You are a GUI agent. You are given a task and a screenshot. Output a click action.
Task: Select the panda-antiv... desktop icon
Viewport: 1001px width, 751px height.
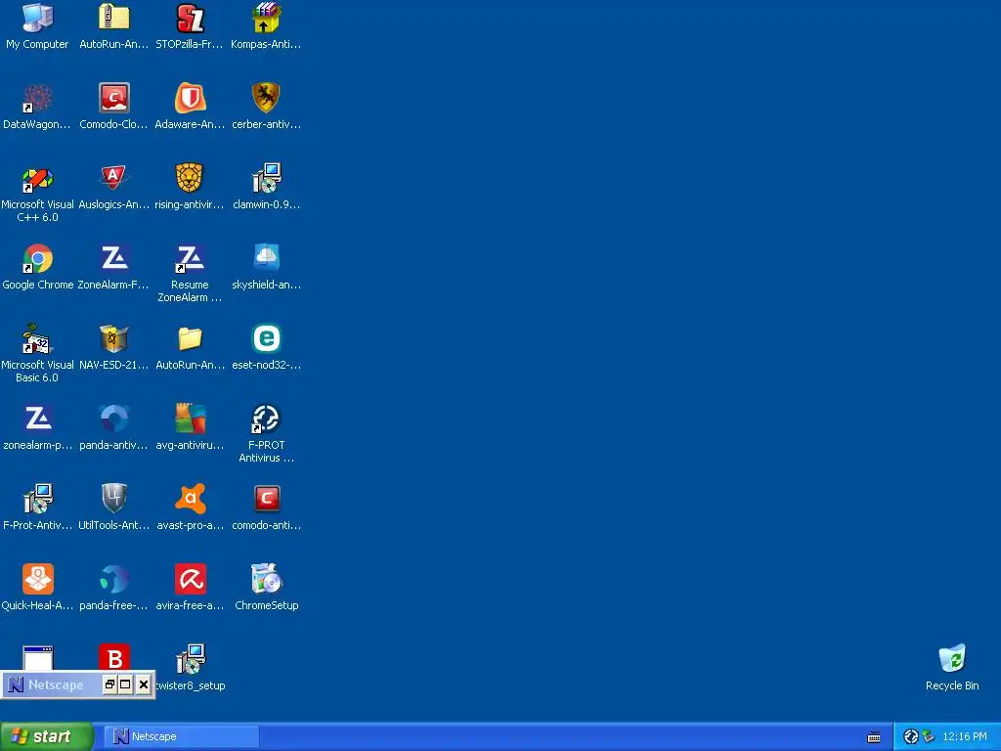coord(113,419)
